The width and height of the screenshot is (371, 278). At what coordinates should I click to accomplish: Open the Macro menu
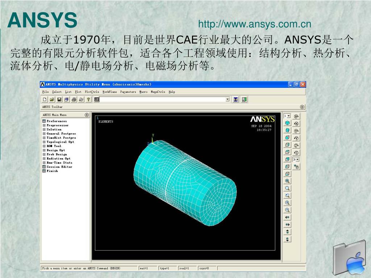143,92
